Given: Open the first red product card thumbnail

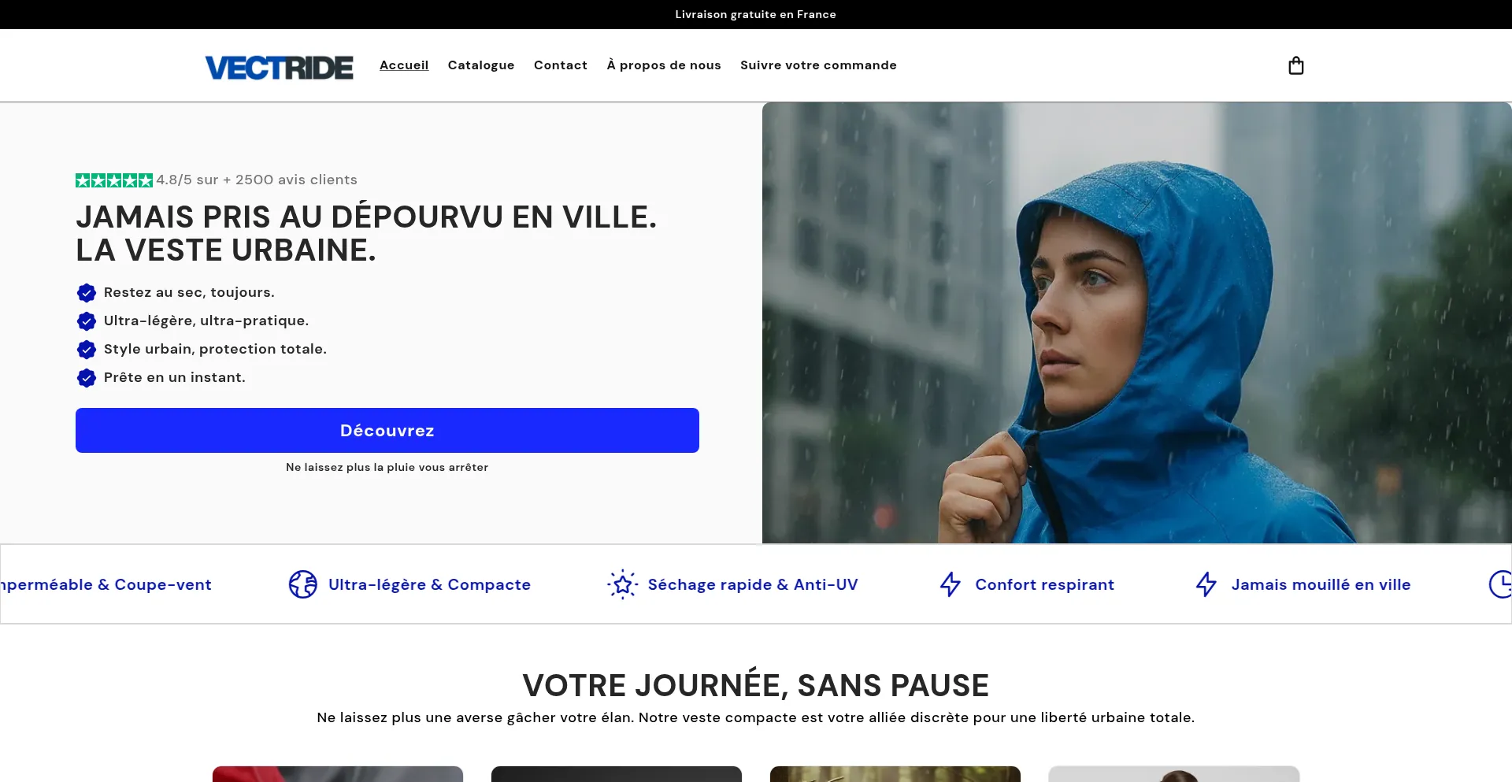Looking at the screenshot, I should (x=338, y=774).
